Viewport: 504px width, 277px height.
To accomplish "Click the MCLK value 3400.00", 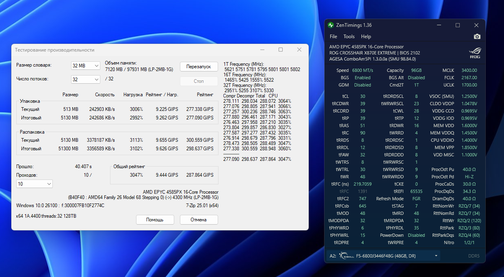I will coord(469,70).
